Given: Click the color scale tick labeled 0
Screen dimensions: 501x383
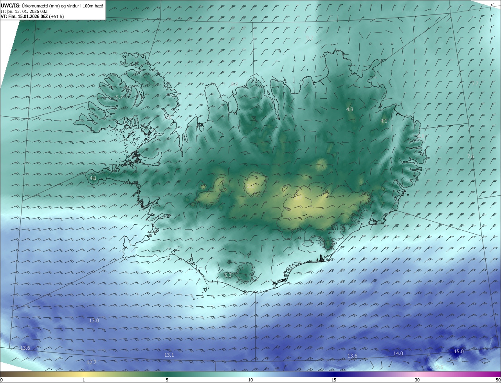Looking at the screenshot, I should (x=1, y=380).
